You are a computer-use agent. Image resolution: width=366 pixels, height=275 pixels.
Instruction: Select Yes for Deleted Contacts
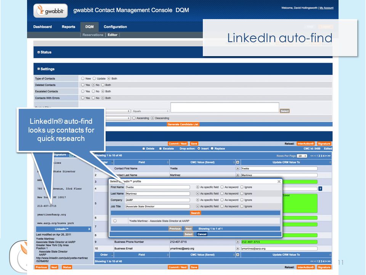pos(83,85)
